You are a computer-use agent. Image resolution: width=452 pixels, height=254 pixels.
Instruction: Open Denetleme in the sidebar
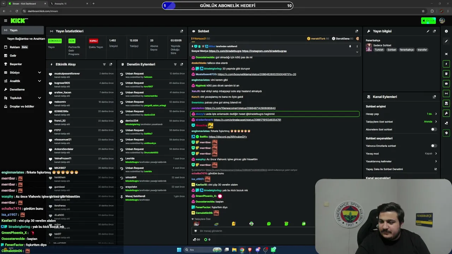[x=23, y=90]
